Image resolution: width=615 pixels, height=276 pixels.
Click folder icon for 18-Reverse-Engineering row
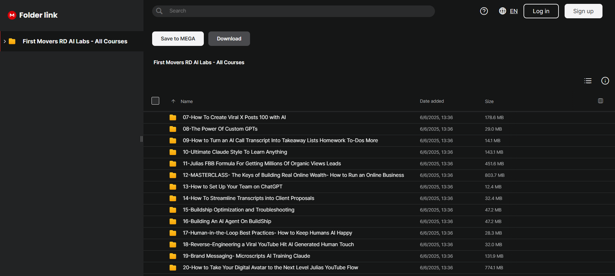click(173, 245)
